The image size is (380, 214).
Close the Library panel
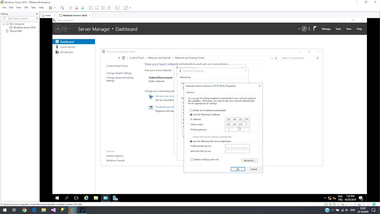pos(37,14)
